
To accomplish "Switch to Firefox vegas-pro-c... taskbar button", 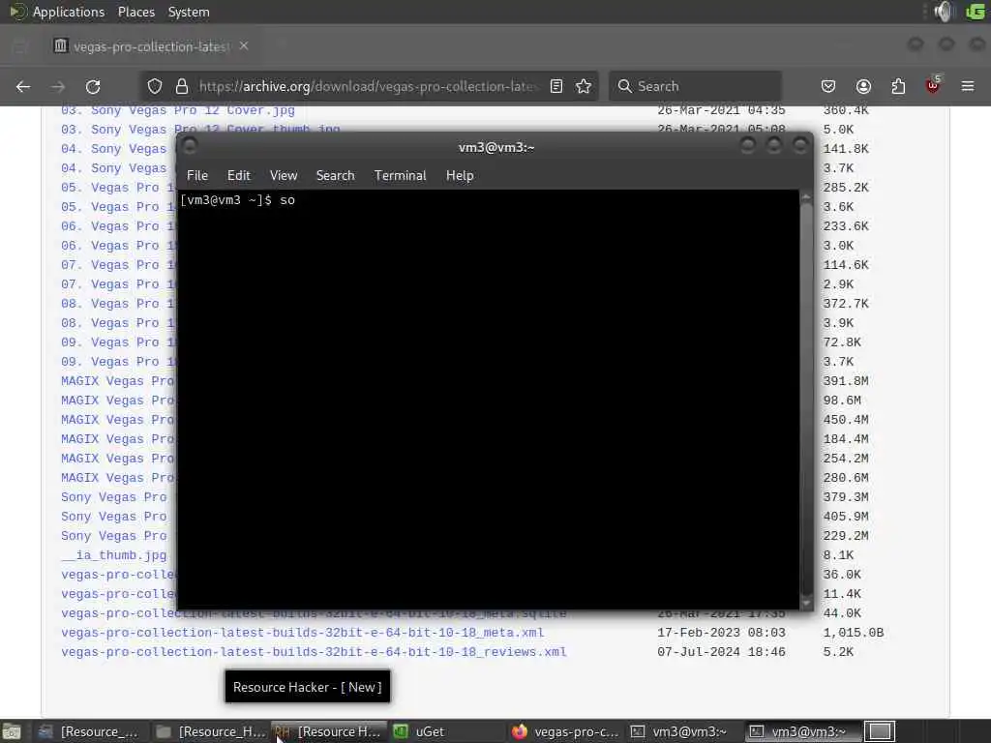I will 565,731.
